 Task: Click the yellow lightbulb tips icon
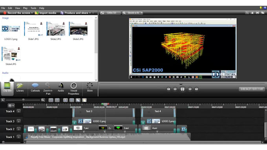(x=261, y=8)
